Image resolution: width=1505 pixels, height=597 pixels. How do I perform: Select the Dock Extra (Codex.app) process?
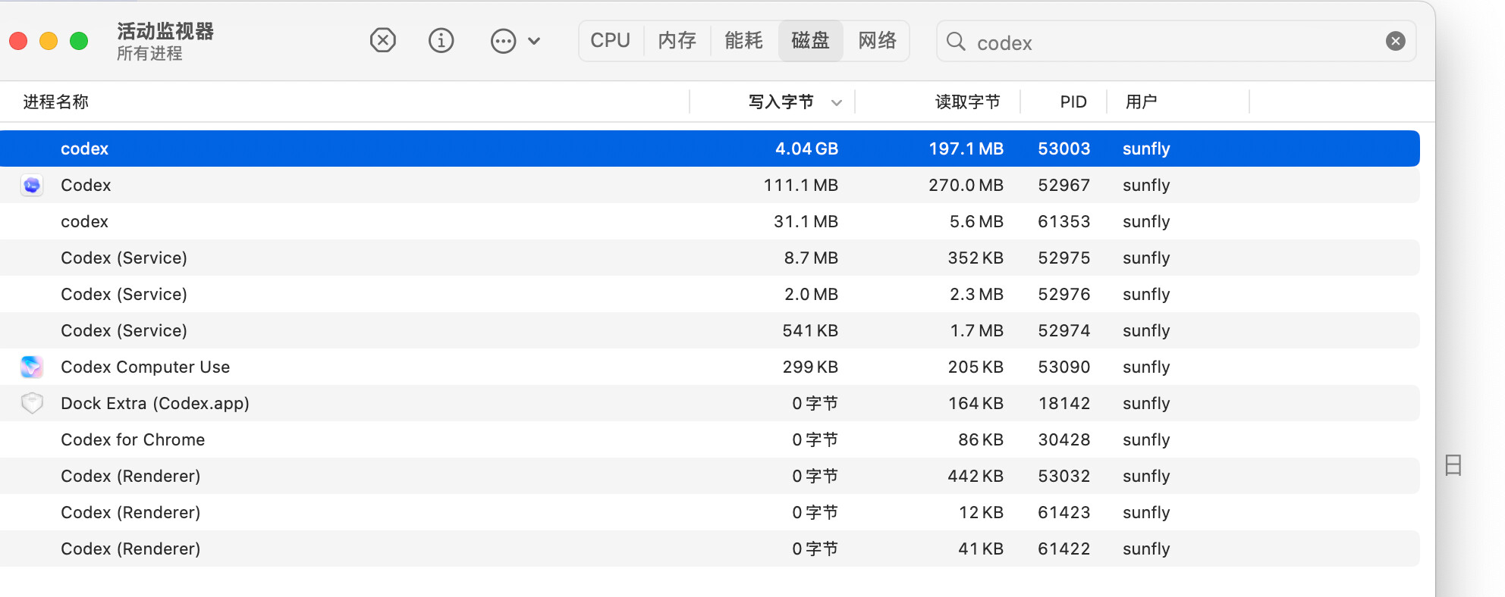(709, 403)
